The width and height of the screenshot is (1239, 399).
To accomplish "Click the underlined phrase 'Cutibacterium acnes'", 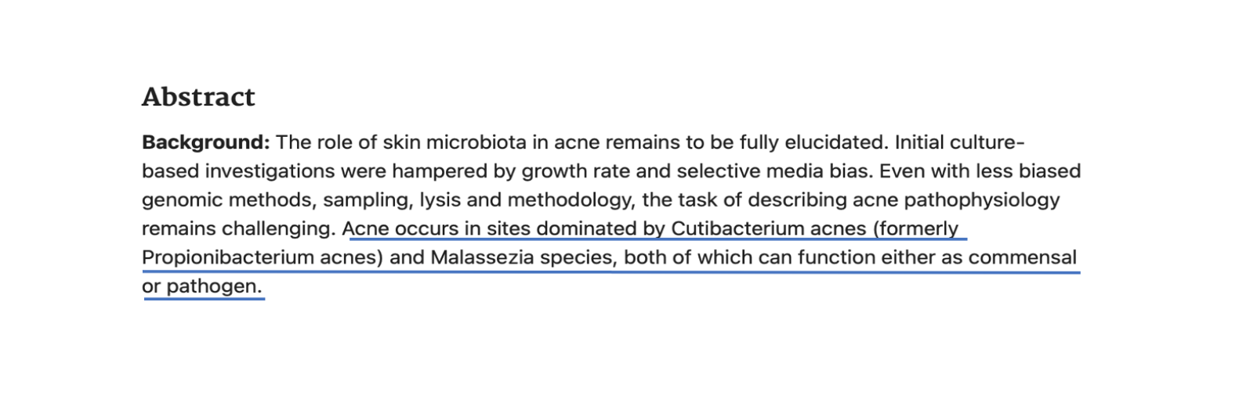I will click(768, 228).
